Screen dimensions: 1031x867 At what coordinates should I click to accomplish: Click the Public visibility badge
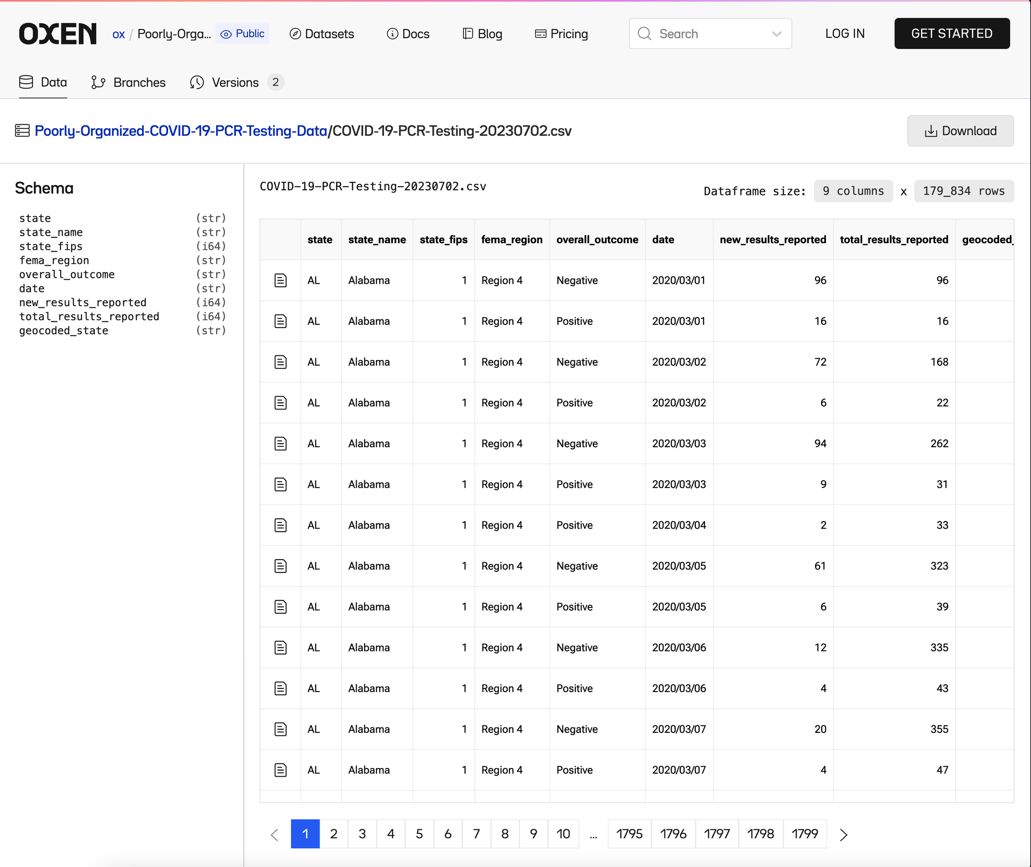tap(242, 34)
